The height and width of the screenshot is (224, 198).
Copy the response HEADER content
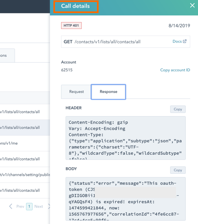click(x=178, y=109)
